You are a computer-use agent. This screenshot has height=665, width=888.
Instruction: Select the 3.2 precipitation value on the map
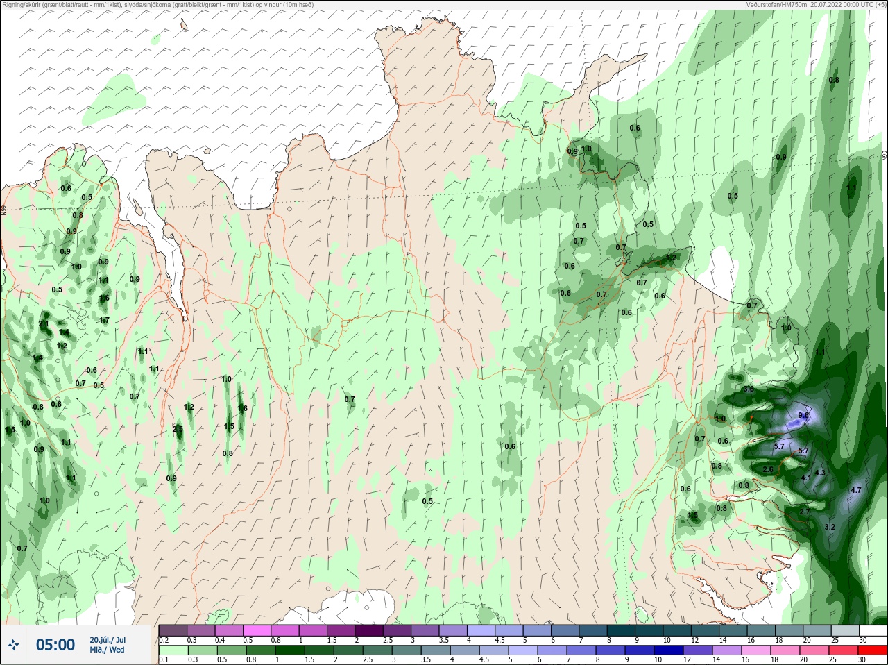[x=830, y=527]
